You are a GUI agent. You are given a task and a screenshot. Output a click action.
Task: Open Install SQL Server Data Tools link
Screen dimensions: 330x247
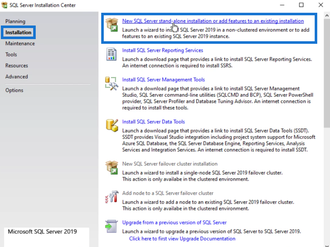point(154,122)
